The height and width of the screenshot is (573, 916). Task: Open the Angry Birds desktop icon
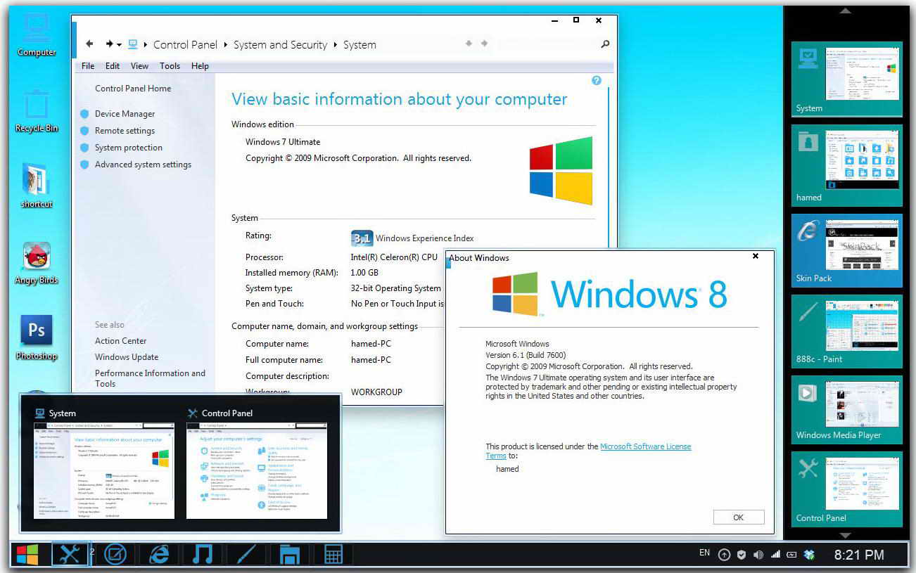(37, 262)
